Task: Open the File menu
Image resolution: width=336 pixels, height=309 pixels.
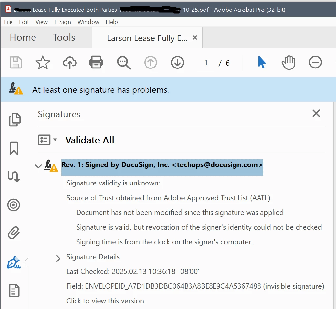Action: click(8, 22)
